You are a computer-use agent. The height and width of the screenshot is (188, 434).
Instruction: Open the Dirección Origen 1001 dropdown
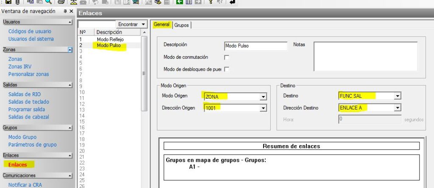pos(263,108)
